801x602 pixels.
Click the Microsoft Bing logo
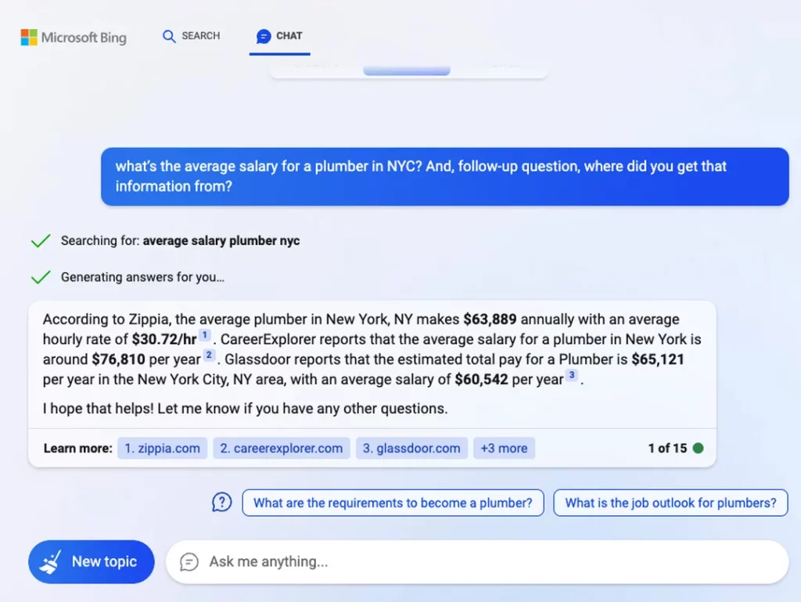tap(74, 38)
